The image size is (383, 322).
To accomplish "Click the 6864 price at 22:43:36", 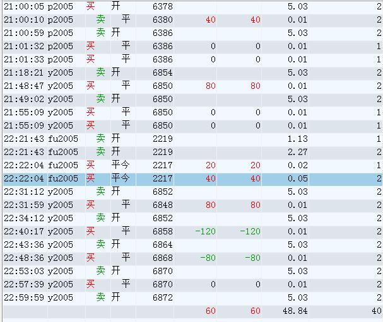I will coord(162,244).
